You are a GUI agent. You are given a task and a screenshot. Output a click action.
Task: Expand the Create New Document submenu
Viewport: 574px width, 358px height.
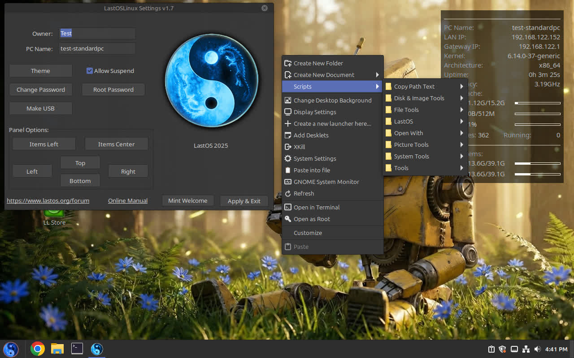[332, 75]
